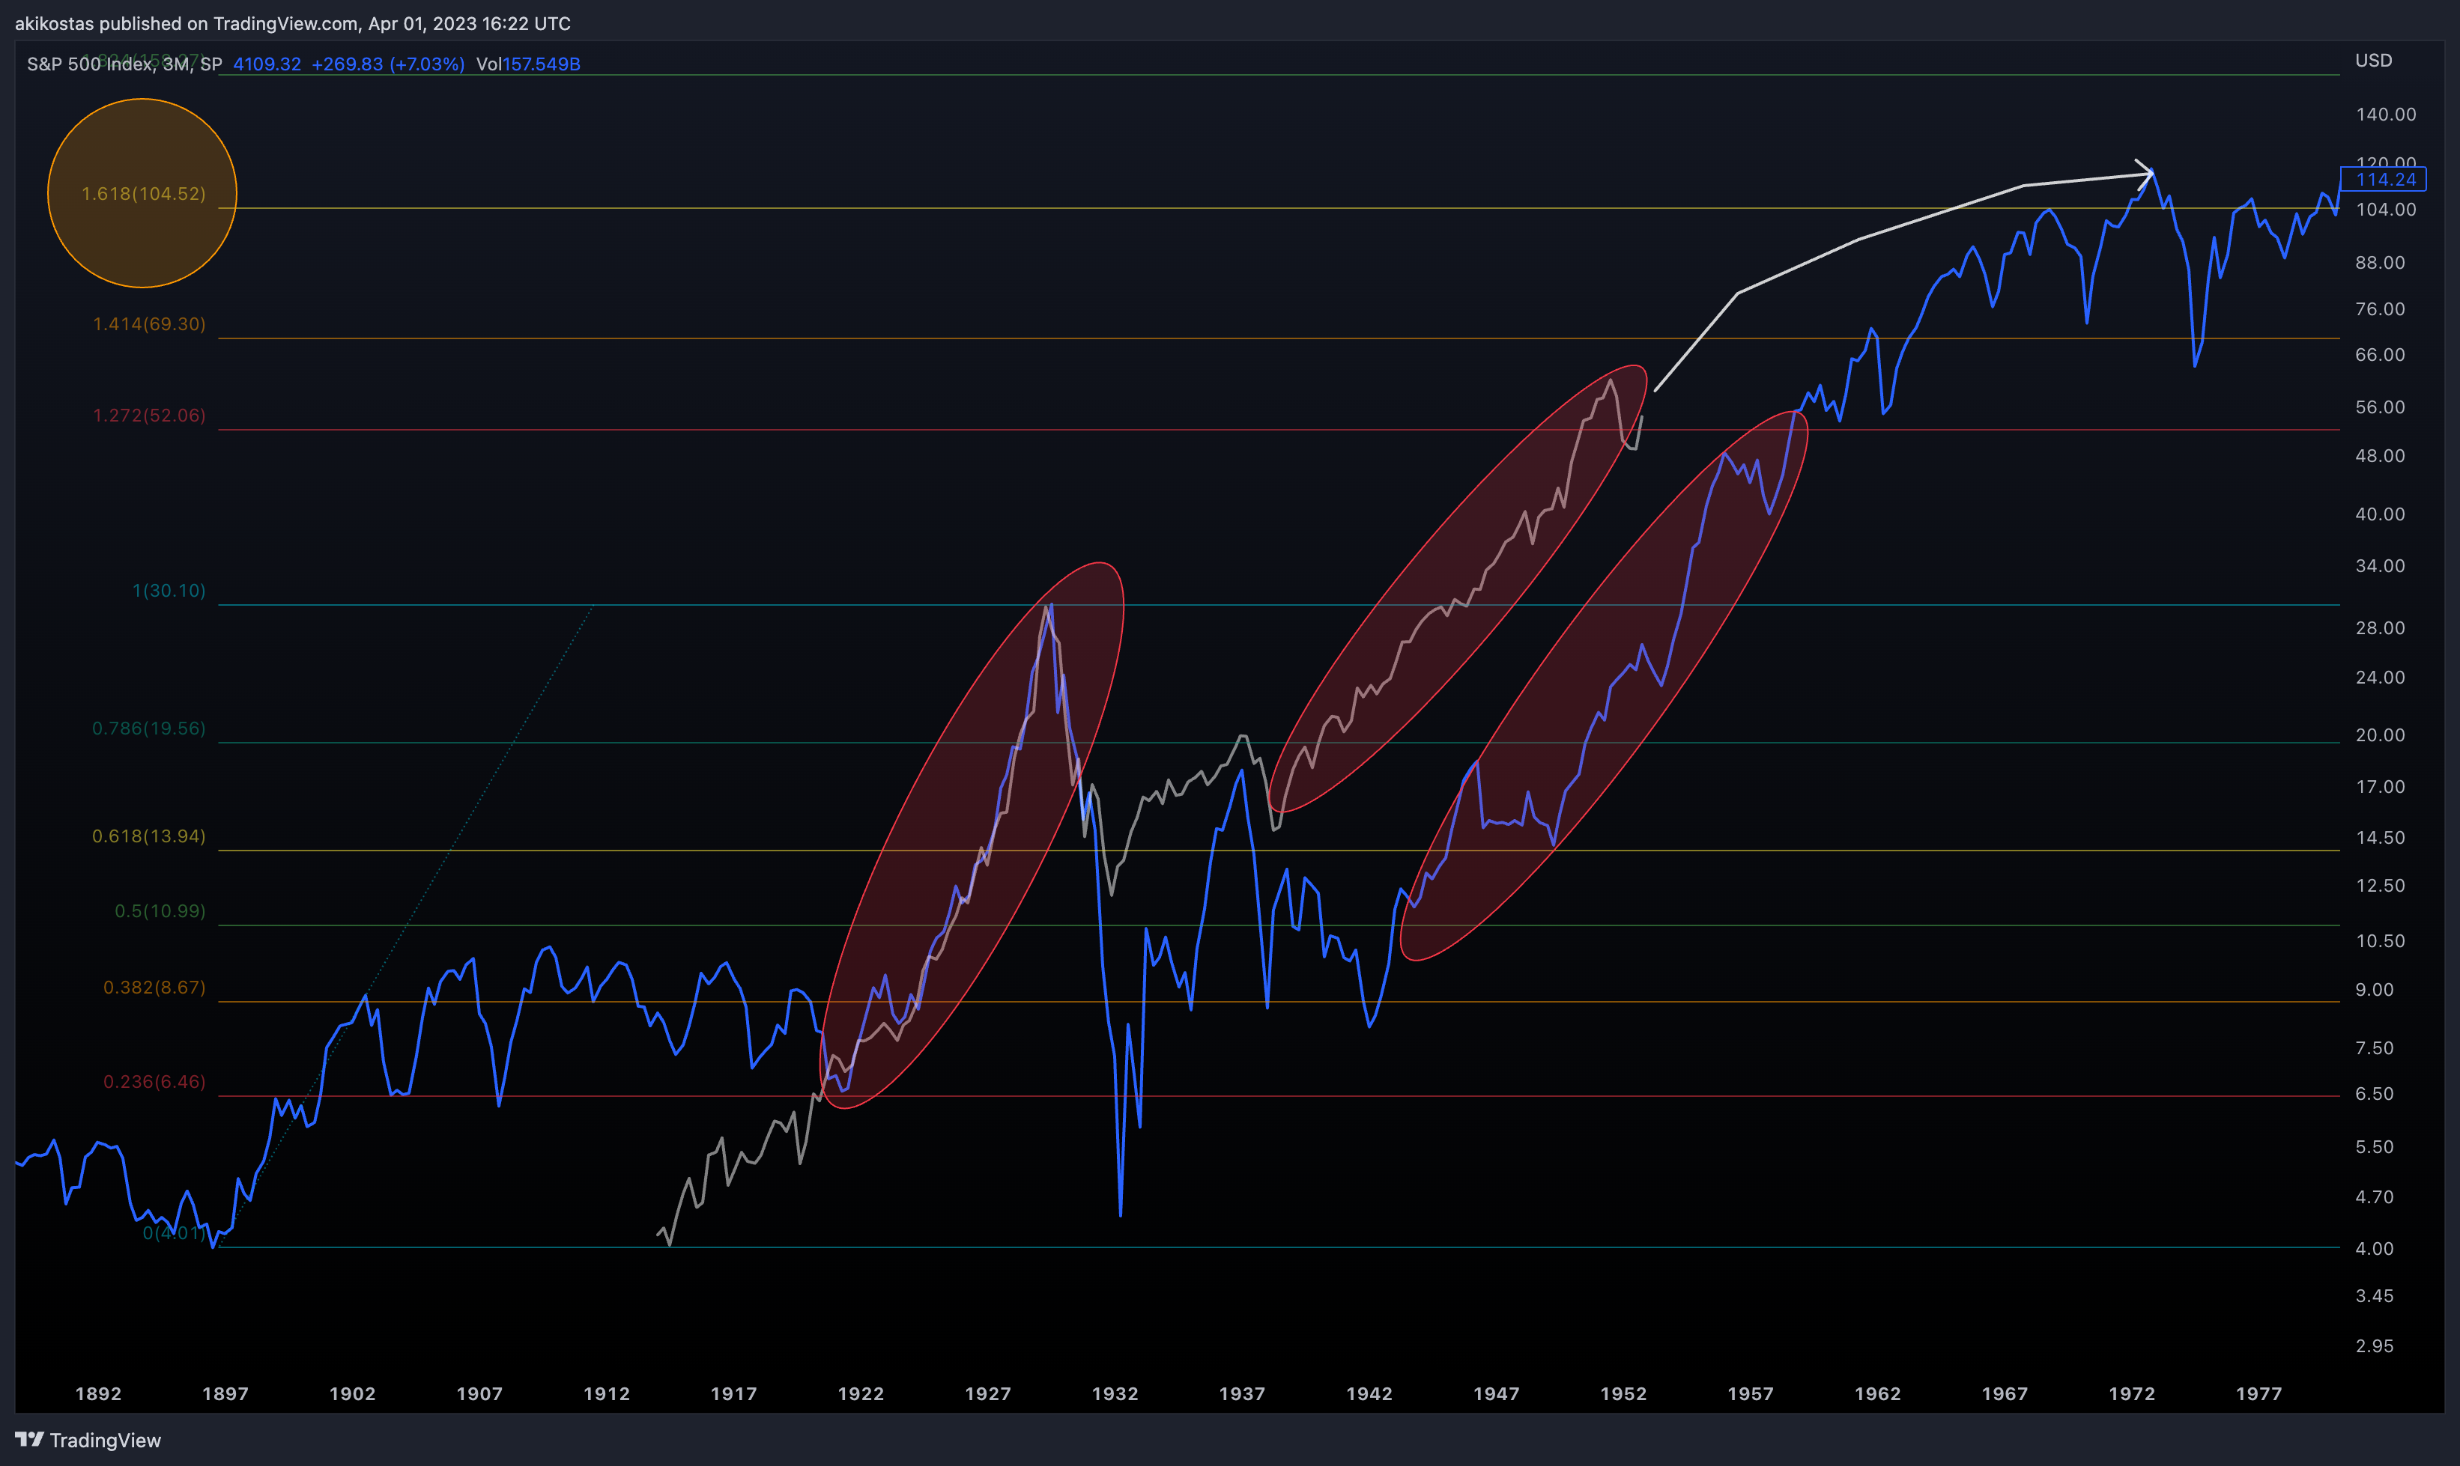
Task: Click the 1902 year on time axis
Action: point(353,1394)
